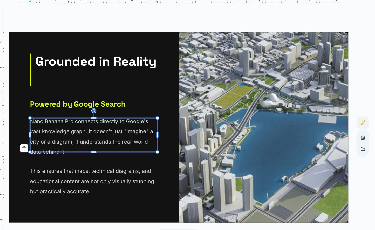The image size is (375, 230).
Task: Click the 3D city image on the slide
Action: tap(263, 127)
